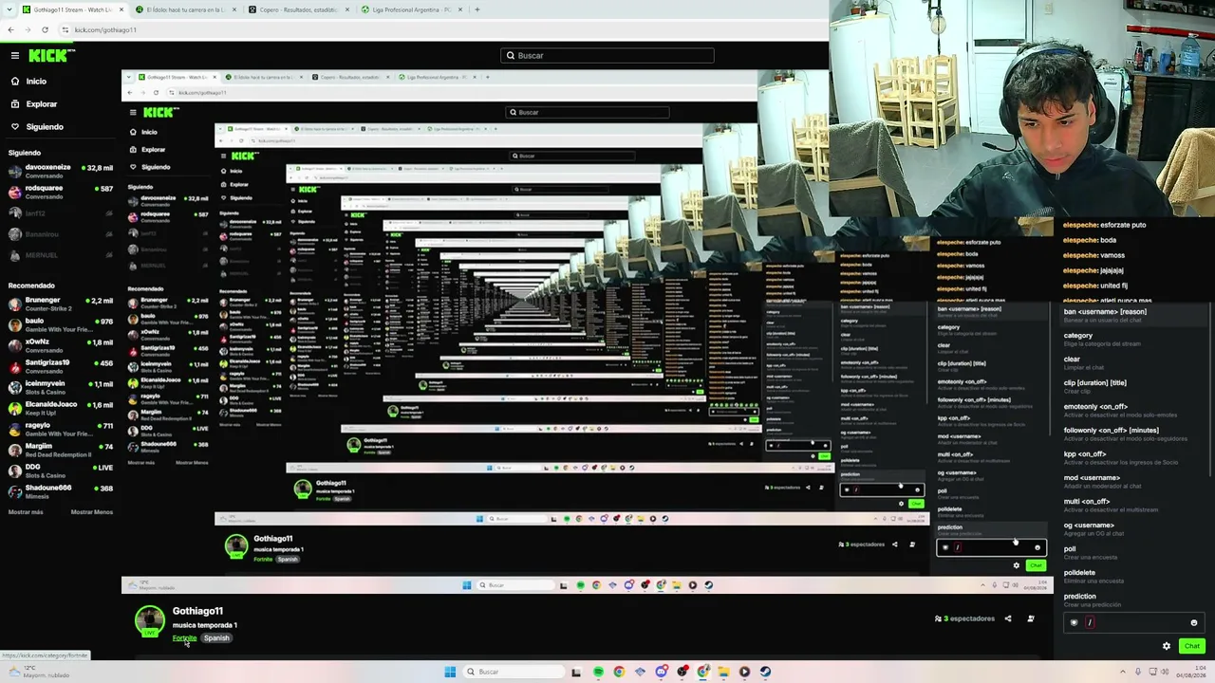
Task: Open Margiim recommended channel
Action: point(61,451)
